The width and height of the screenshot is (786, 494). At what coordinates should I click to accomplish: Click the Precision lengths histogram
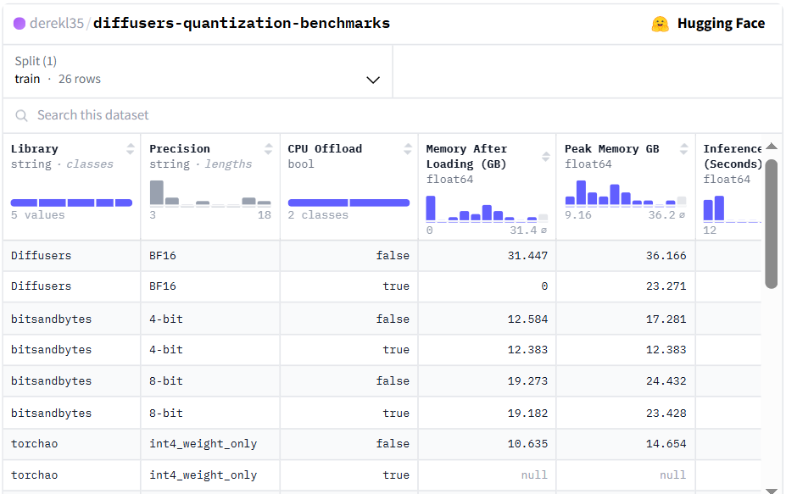coord(210,193)
